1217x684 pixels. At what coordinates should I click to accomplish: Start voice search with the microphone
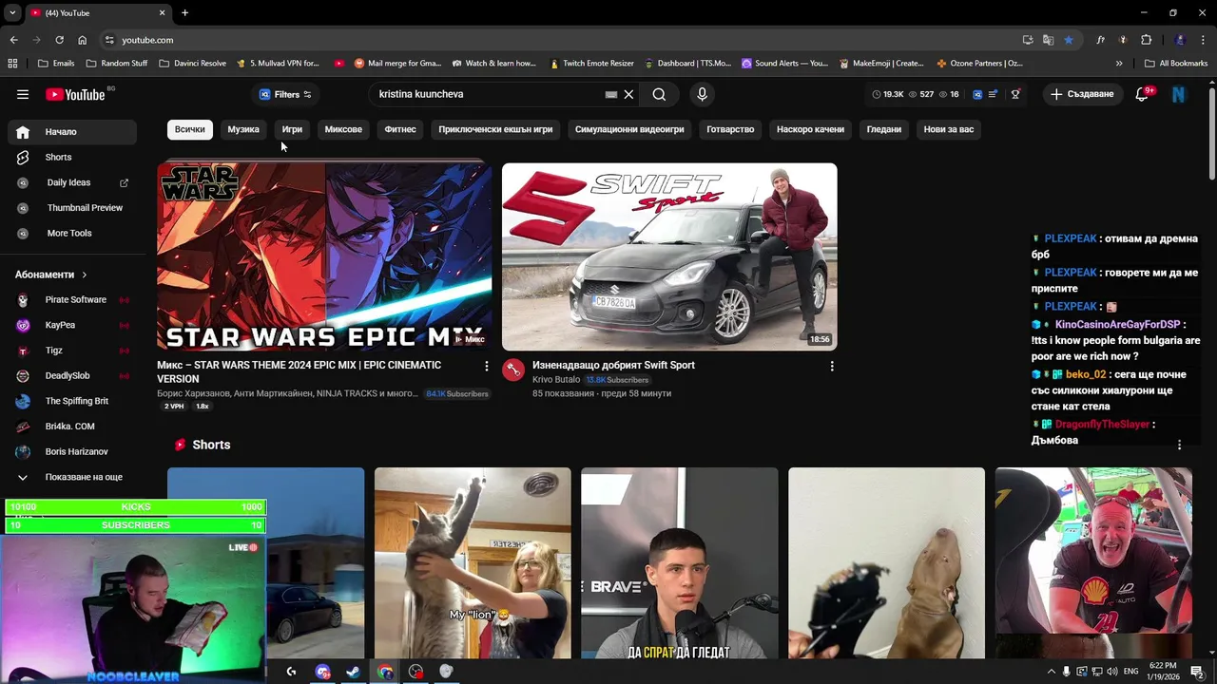(x=702, y=94)
